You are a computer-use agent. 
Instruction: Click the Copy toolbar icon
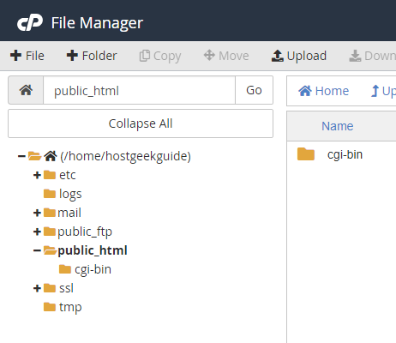145,56
